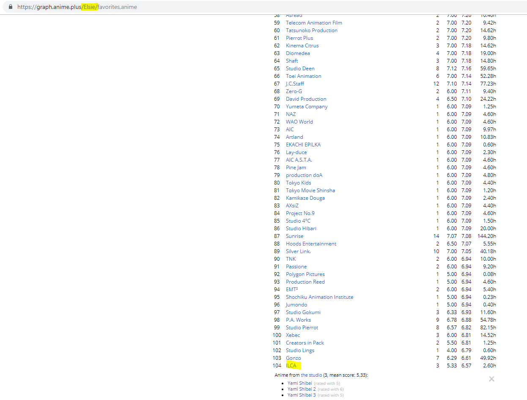This screenshot has height=400, width=527.
Task: Click the padlock icon in address bar
Action: (11, 7)
